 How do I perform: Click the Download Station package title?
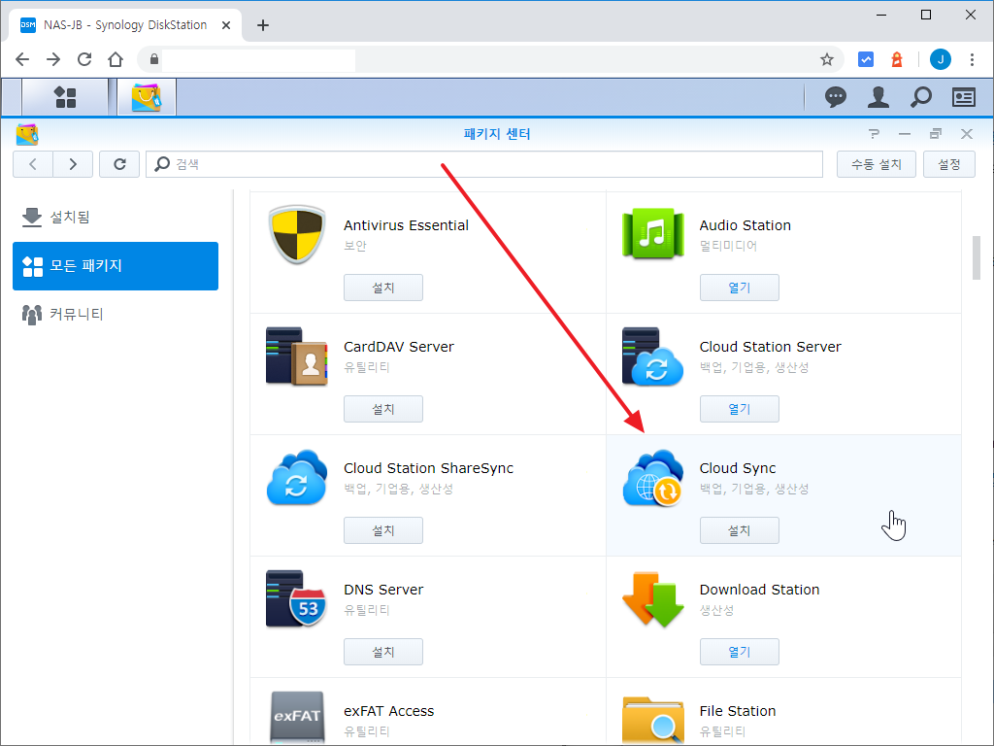pyautogui.click(x=759, y=590)
